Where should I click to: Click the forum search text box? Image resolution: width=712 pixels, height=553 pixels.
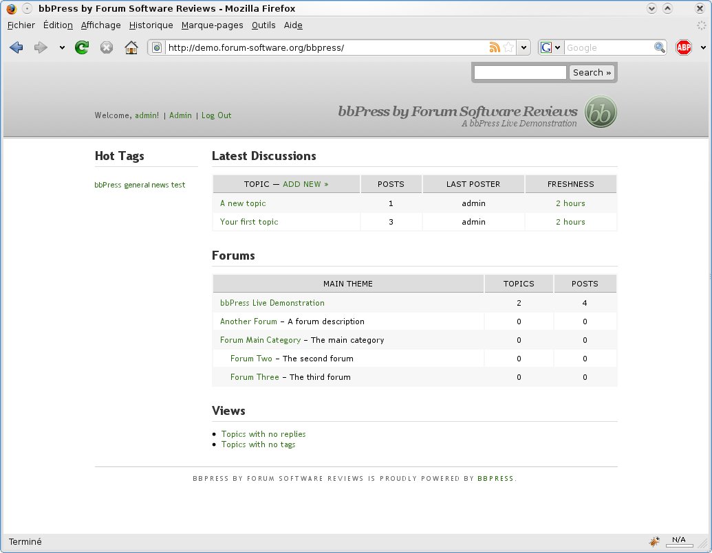(520, 73)
